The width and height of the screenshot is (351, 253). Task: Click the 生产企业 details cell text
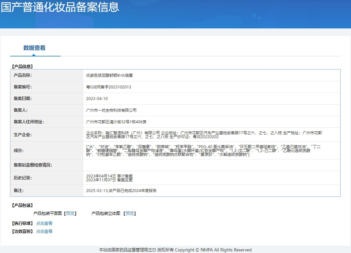tap(204, 135)
